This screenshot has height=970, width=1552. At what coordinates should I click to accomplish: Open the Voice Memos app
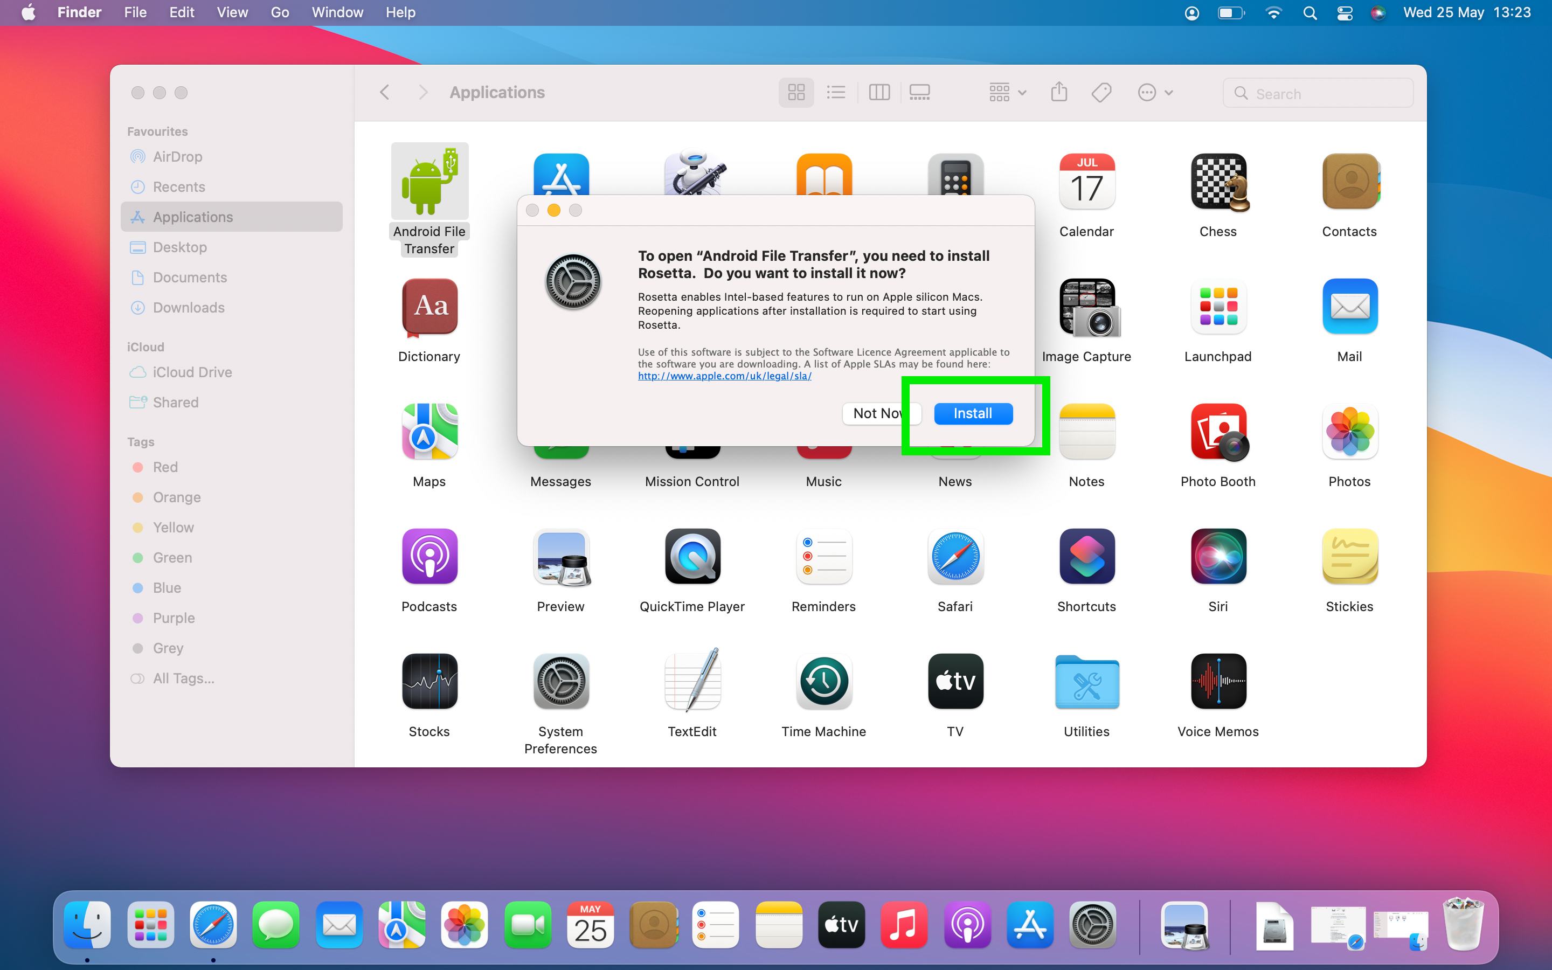coord(1218,681)
